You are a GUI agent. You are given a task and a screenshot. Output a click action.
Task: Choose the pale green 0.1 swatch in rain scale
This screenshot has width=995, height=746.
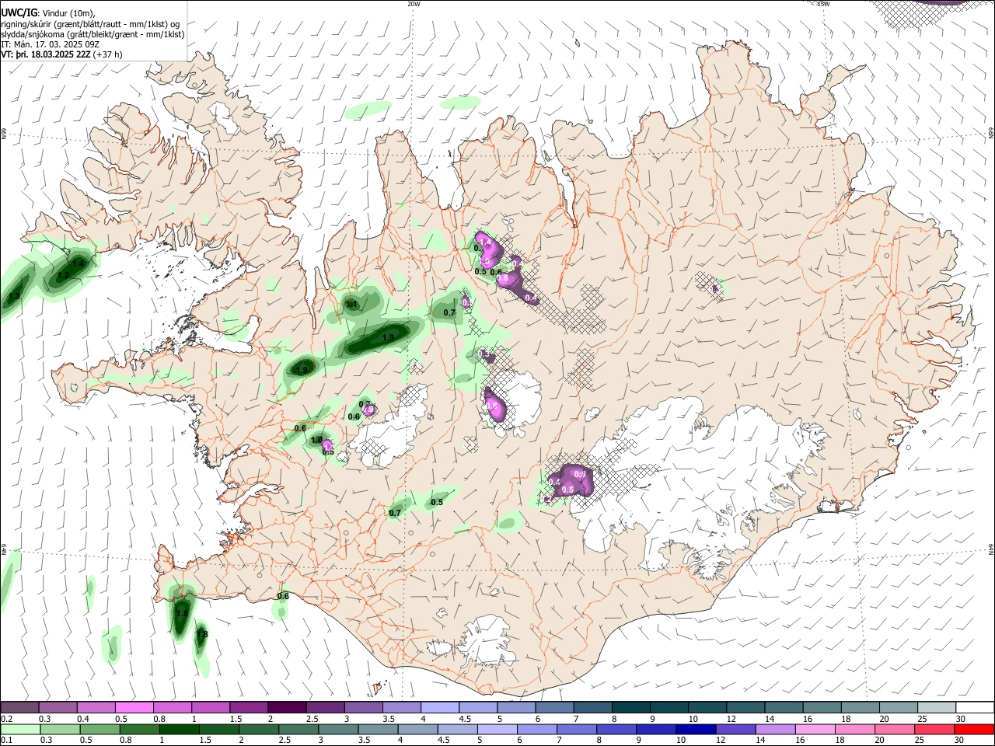coord(20,729)
